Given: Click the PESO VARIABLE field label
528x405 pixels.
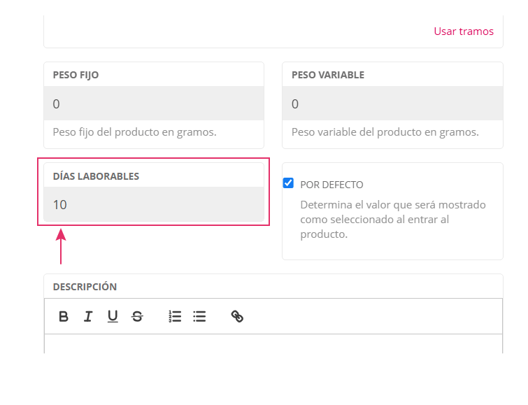Looking at the screenshot, I should (x=327, y=75).
